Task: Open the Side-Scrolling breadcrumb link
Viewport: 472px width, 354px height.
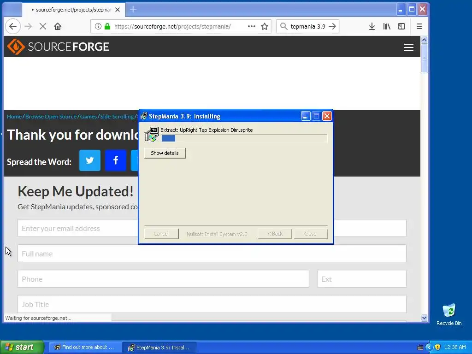Action: tap(117, 117)
